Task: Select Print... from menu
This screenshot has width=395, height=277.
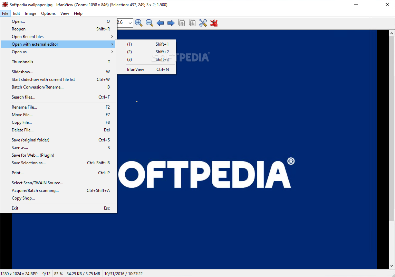Action: point(58,173)
